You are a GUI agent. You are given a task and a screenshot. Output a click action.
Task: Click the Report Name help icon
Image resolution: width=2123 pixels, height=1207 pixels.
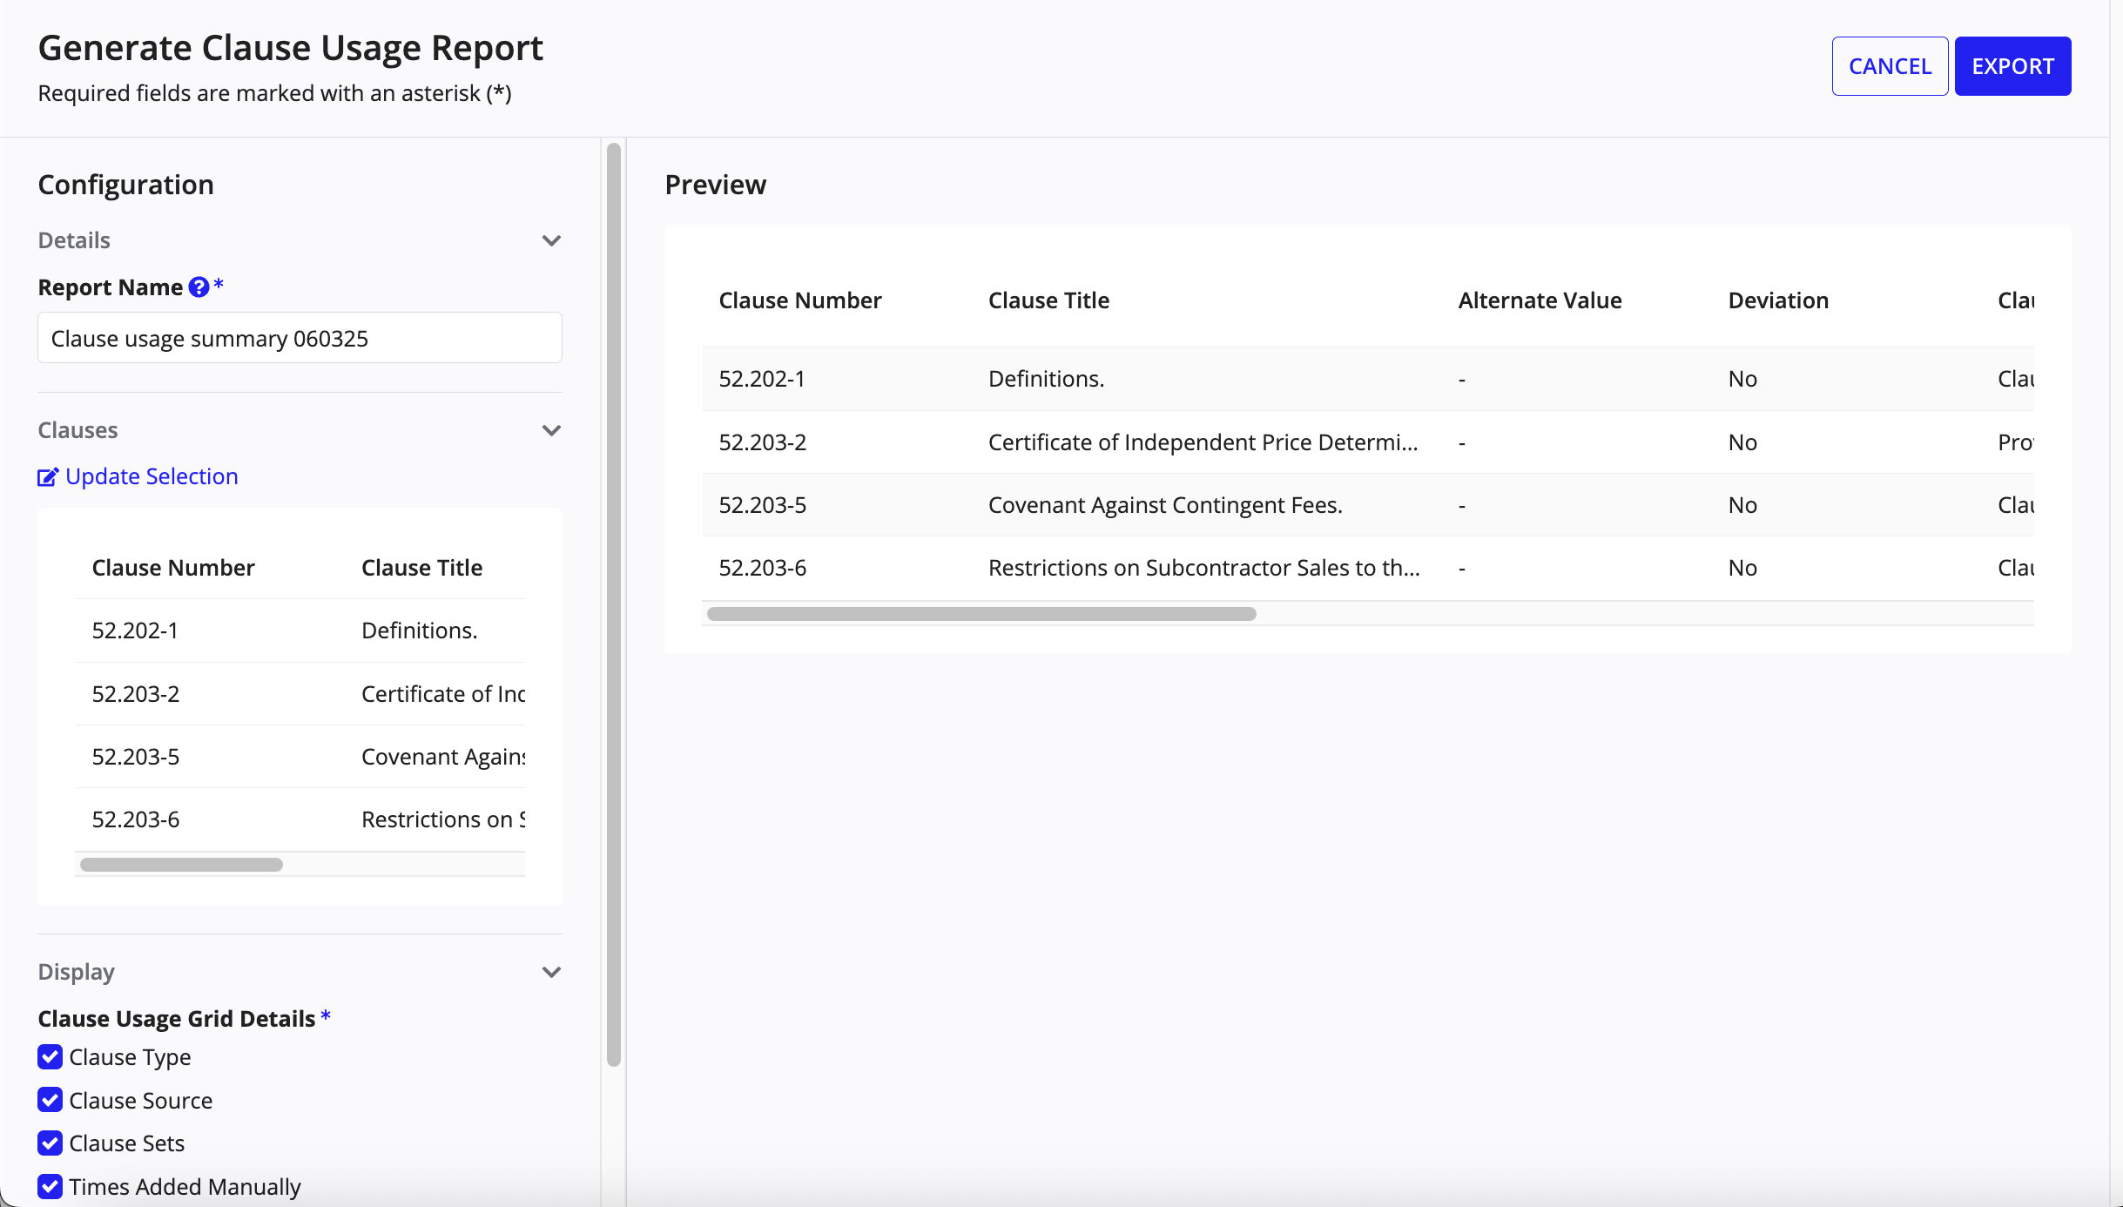(199, 287)
